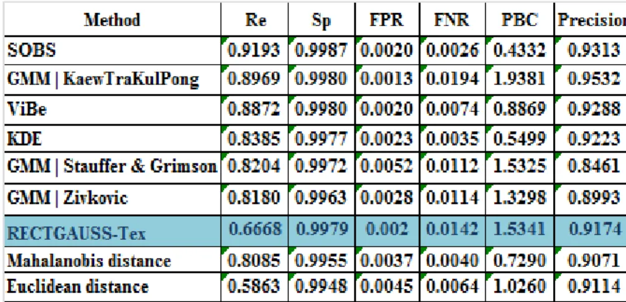Select the Mahalanobis distance cell
Viewport: 626px width, 302px height.
click(111, 259)
